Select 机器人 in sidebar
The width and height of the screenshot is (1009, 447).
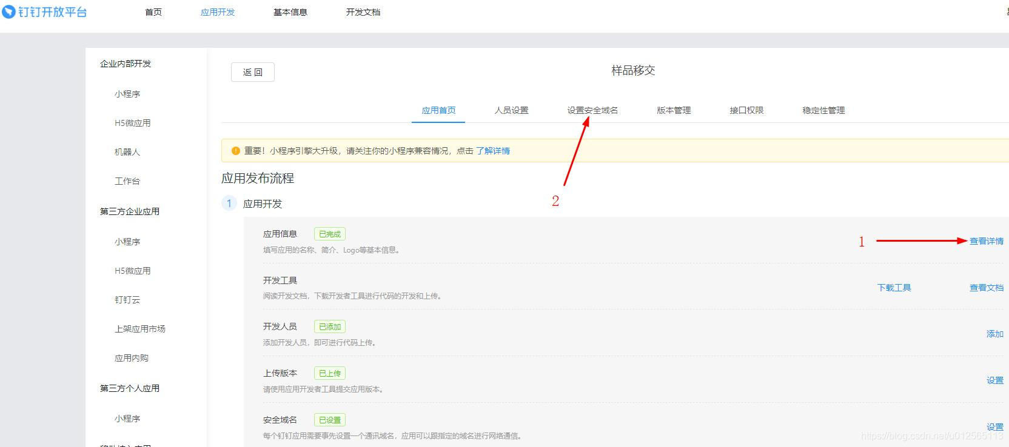coord(127,152)
